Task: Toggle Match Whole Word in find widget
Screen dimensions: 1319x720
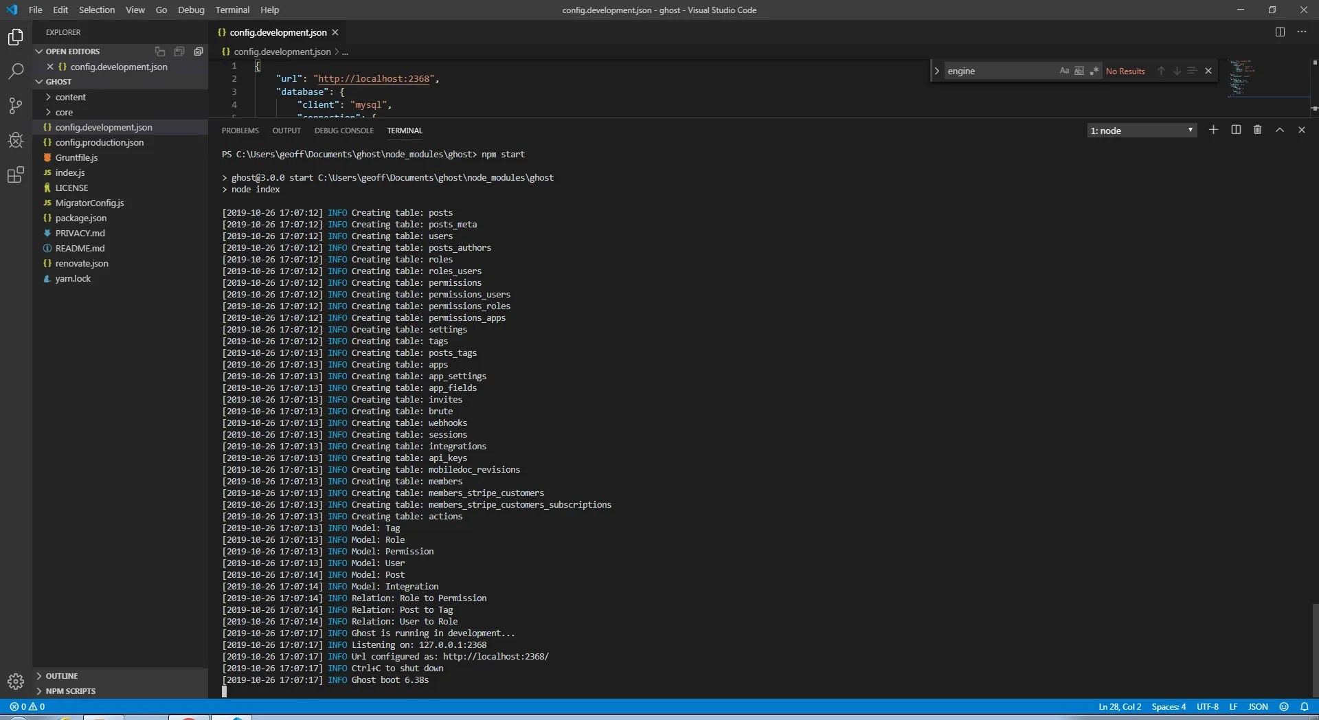Action: (1079, 71)
